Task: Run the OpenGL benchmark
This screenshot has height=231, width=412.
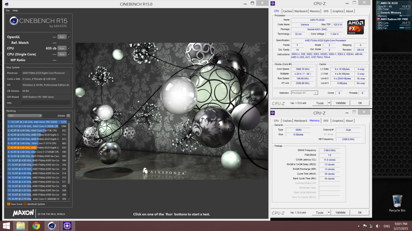Action: click(62, 37)
